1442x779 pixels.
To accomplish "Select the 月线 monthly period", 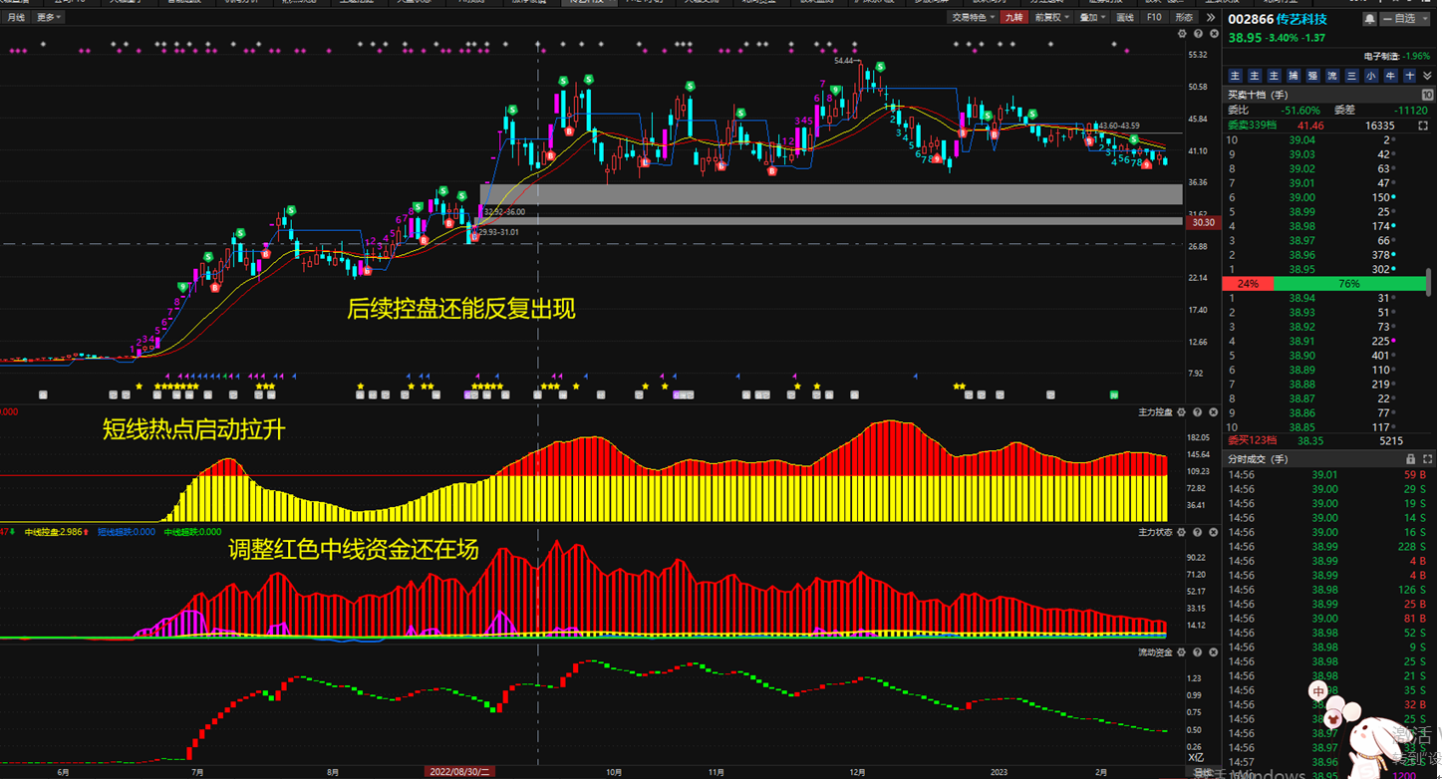I will pyautogui.click(x=16, y=17).
